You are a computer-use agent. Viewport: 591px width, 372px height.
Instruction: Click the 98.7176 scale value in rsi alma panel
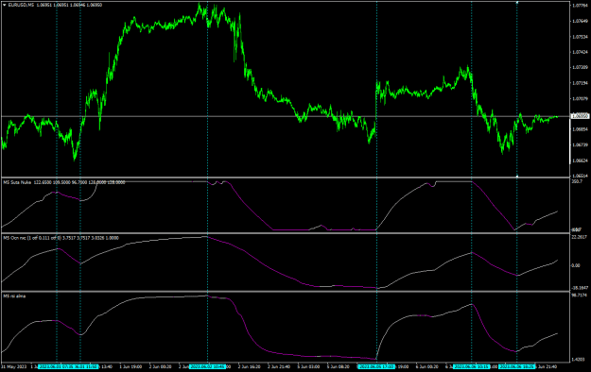579,296
